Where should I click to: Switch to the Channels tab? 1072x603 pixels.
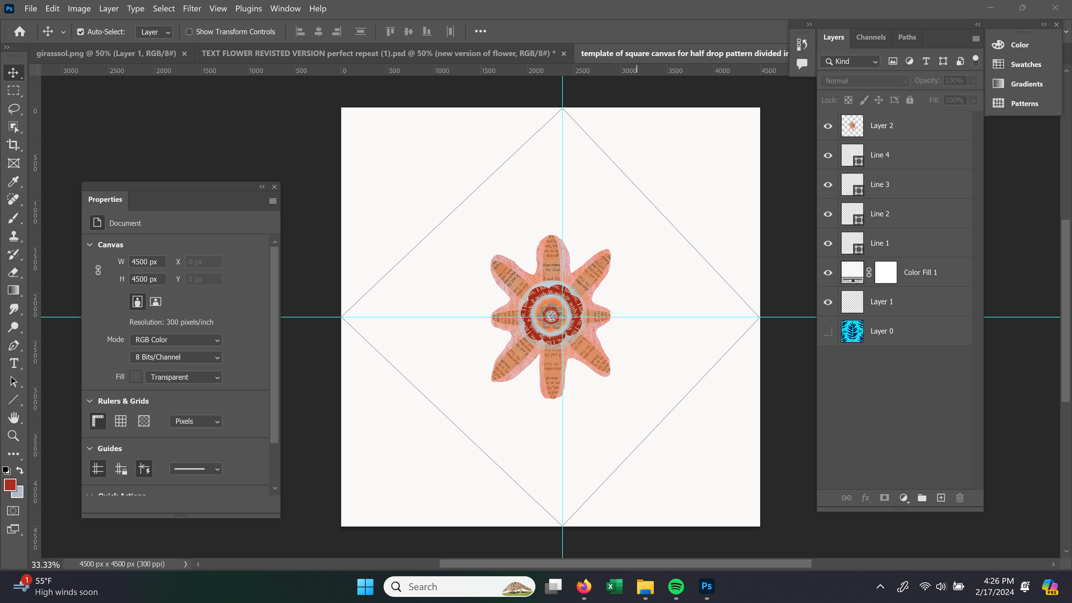pos(870,37)
